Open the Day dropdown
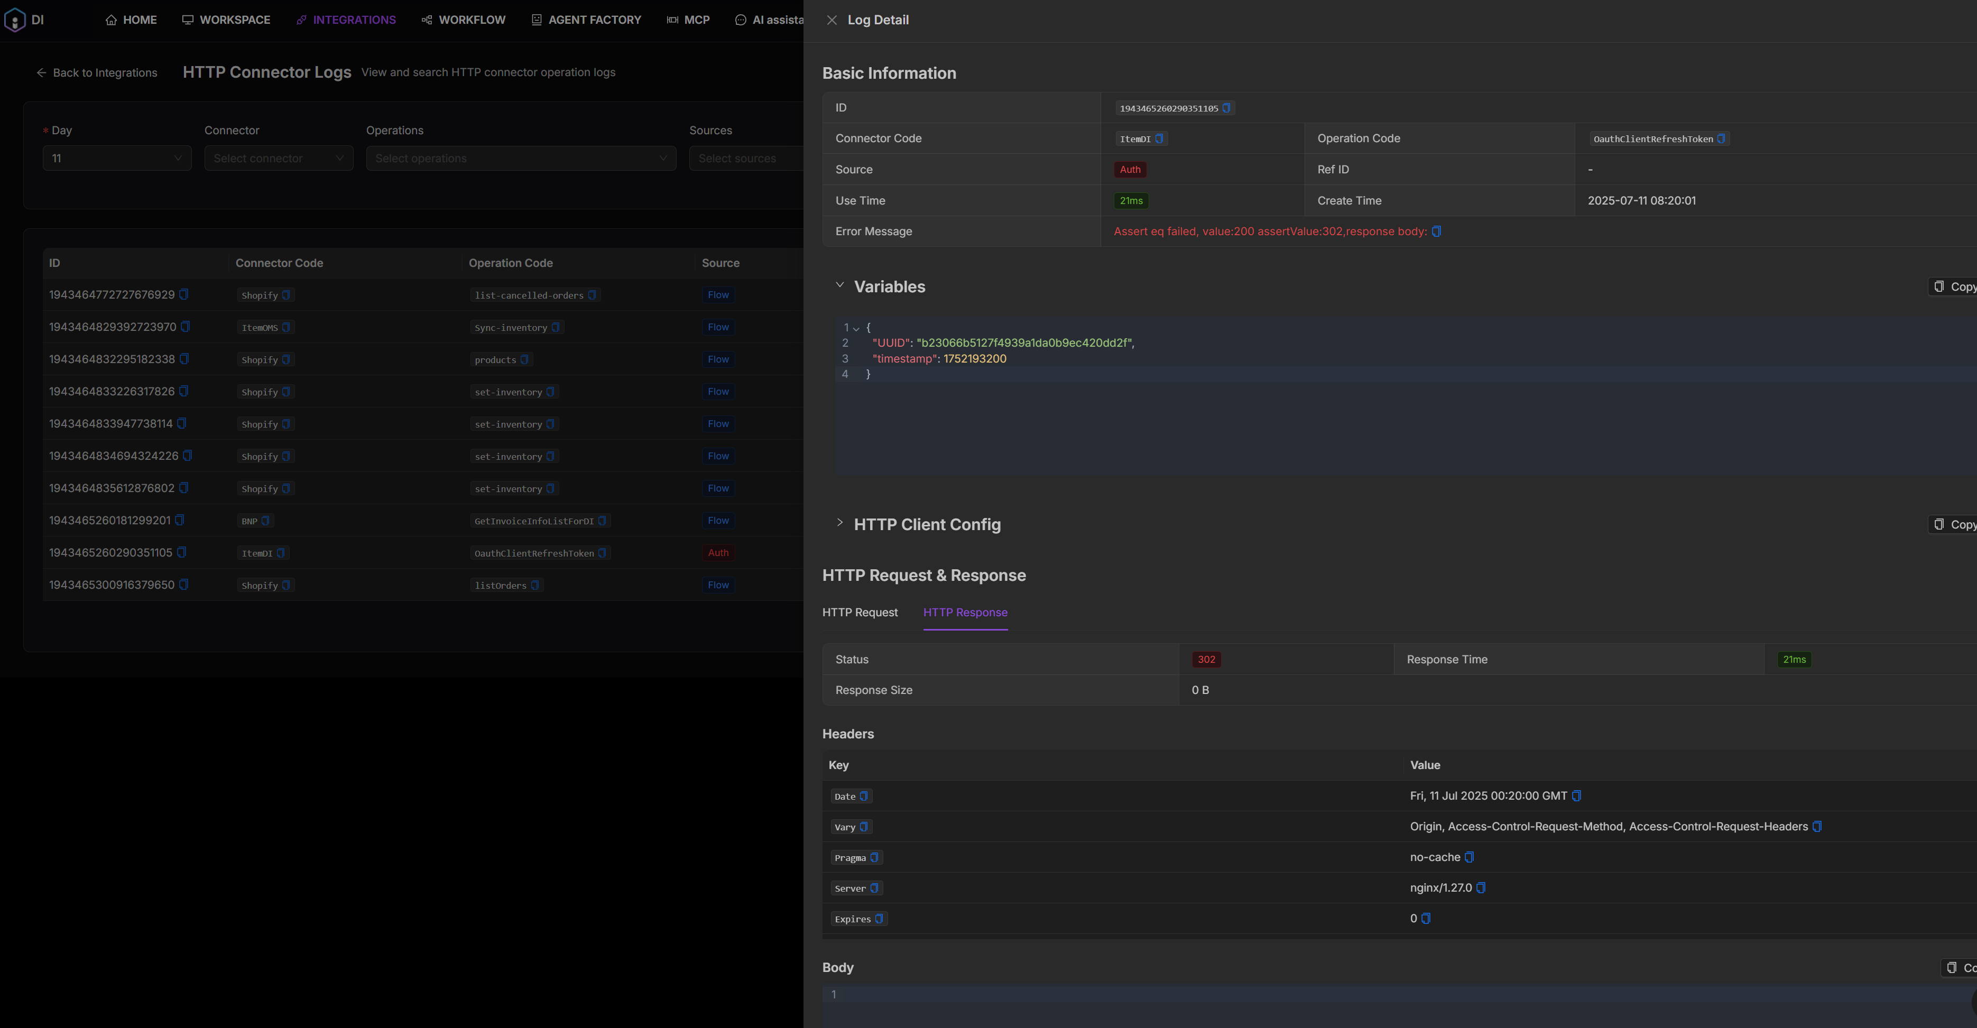This screenshot has height=1028, width=1977. pos(117,158)
